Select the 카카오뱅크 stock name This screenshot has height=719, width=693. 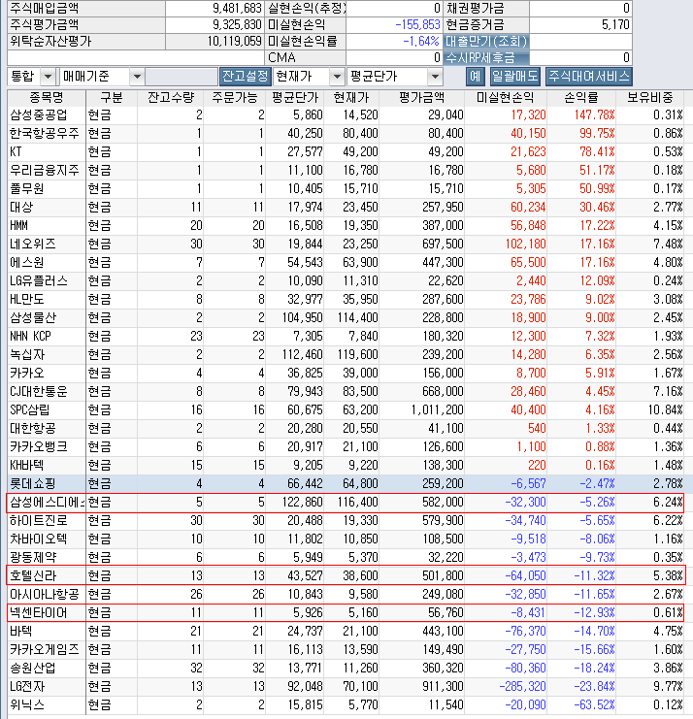[39, 446]
